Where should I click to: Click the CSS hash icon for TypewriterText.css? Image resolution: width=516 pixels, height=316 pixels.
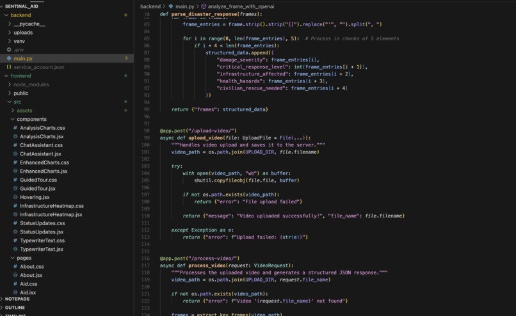click(15, 241)
